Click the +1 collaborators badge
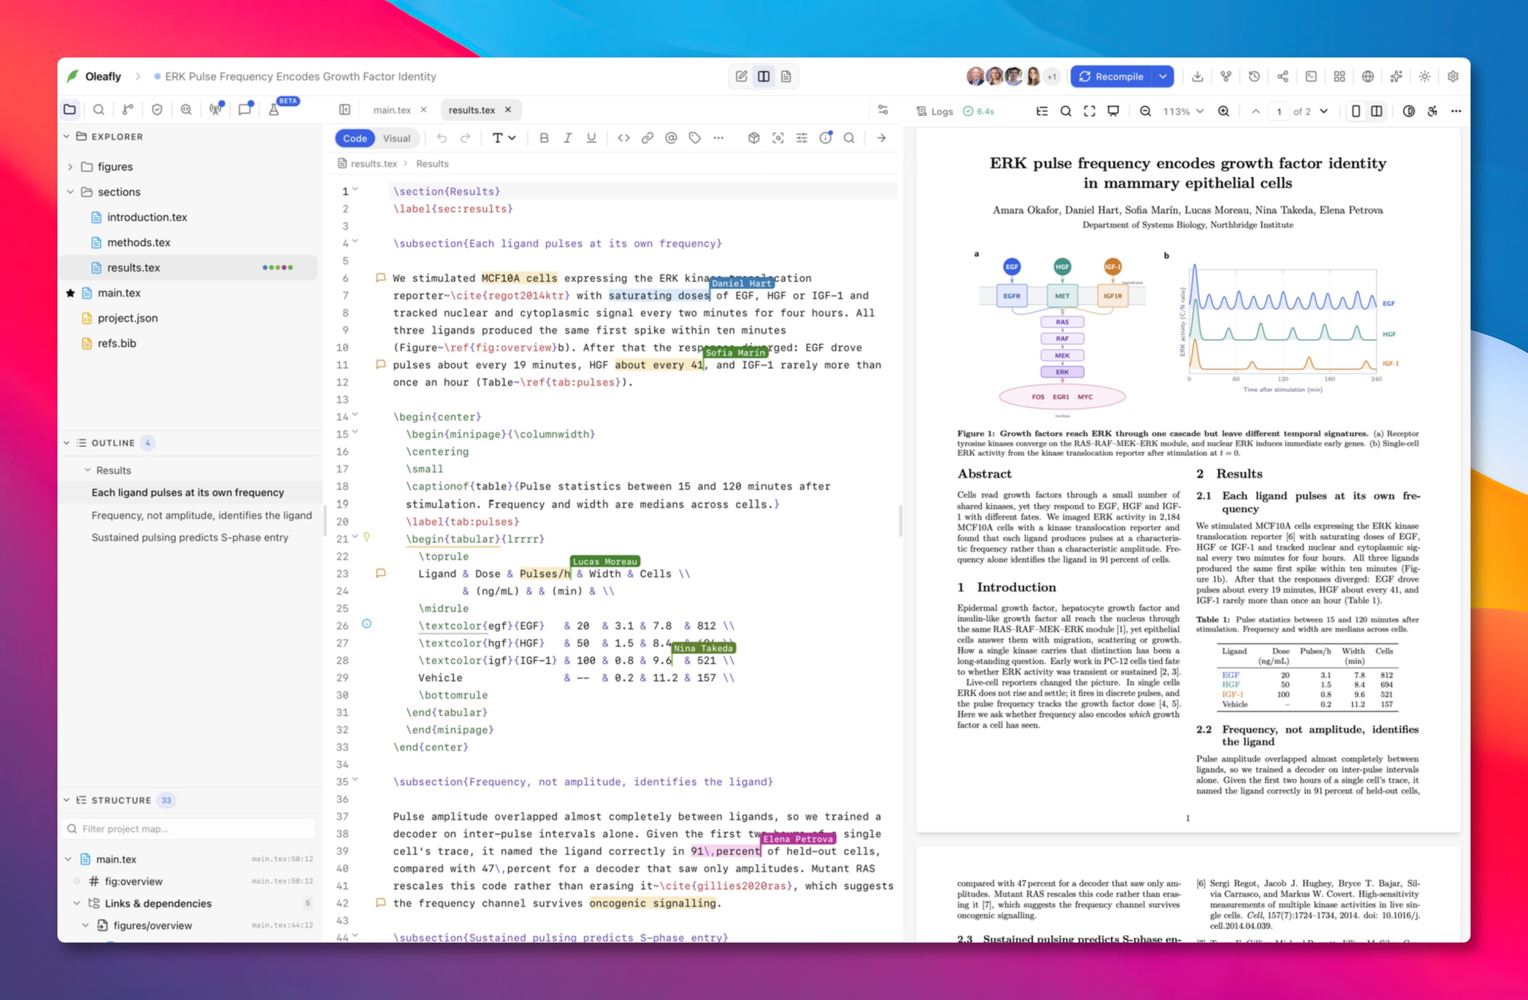1528x1000 pixels. tap(1052, 77)
